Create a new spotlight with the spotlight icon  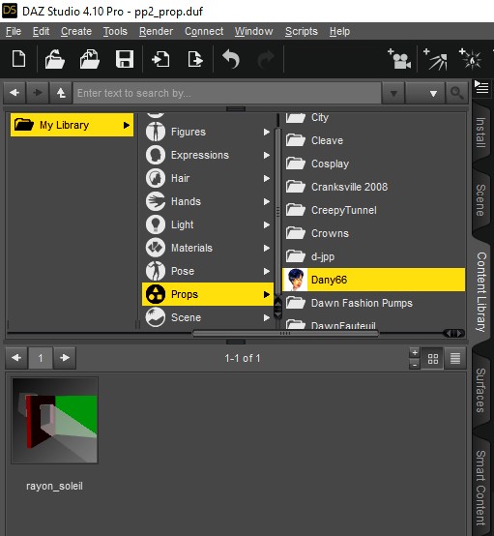435,59
